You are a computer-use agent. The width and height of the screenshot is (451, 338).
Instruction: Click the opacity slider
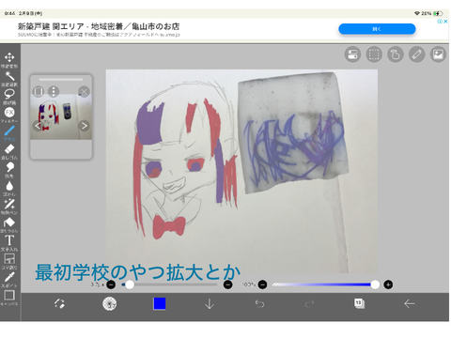point(325,284)
